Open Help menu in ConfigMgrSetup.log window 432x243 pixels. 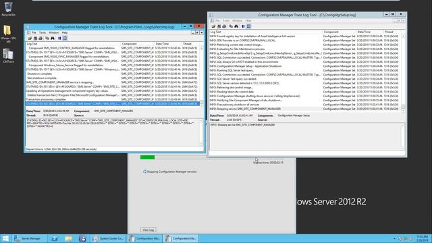point(248,21)
